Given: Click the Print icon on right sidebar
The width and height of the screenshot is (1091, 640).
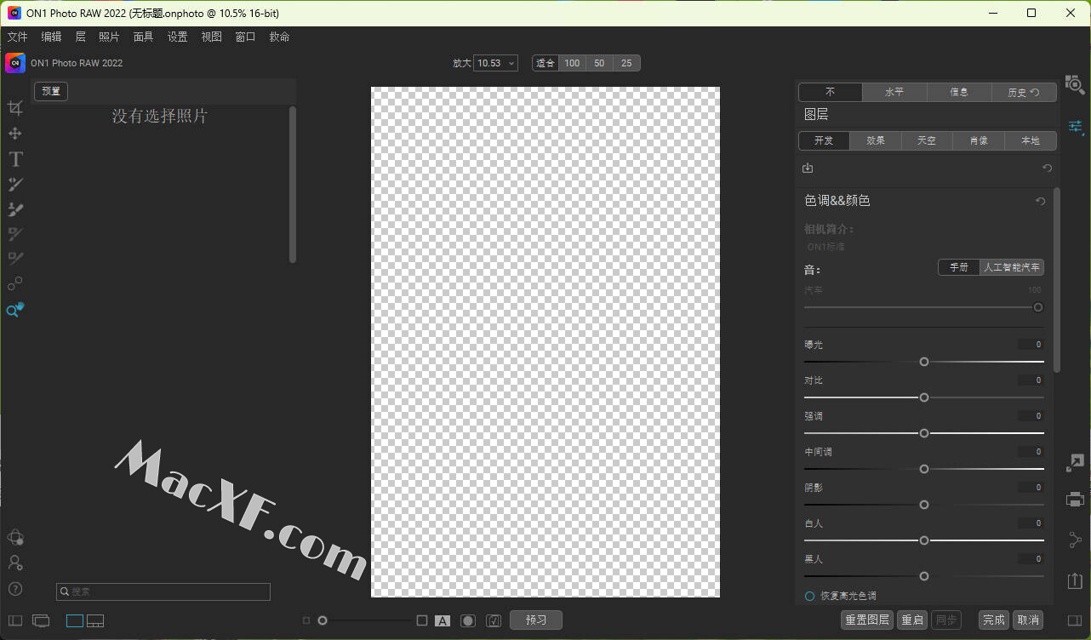Looking at the screenshot, I should [x=1075, y=500].
